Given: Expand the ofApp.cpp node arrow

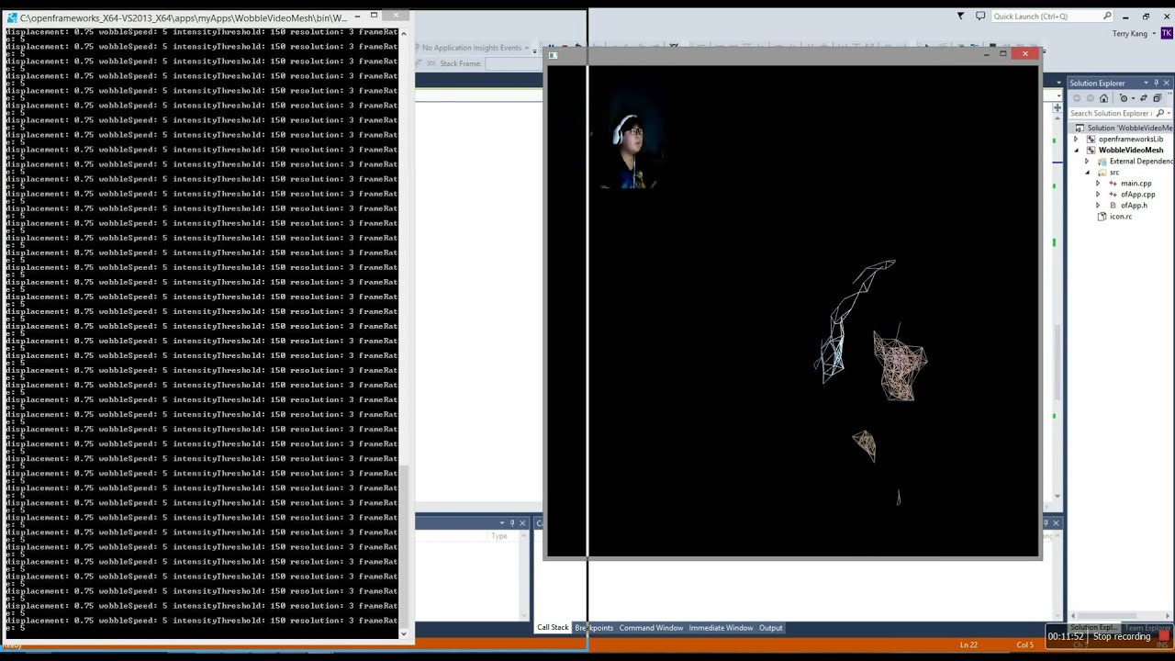Looking at the screenshot, I should [1098, 194].
